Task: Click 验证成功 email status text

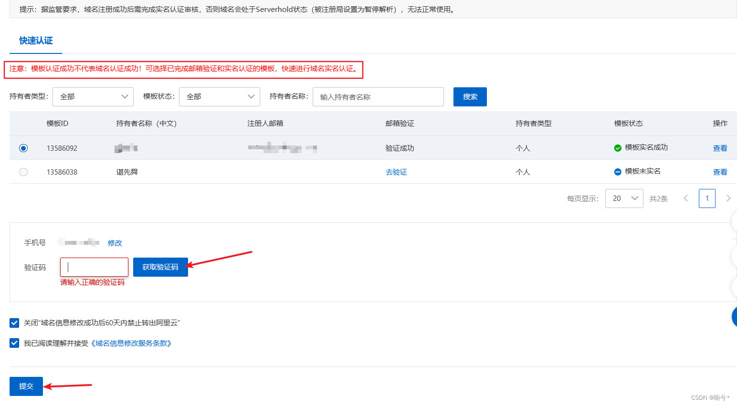Action: coord(400,148)
